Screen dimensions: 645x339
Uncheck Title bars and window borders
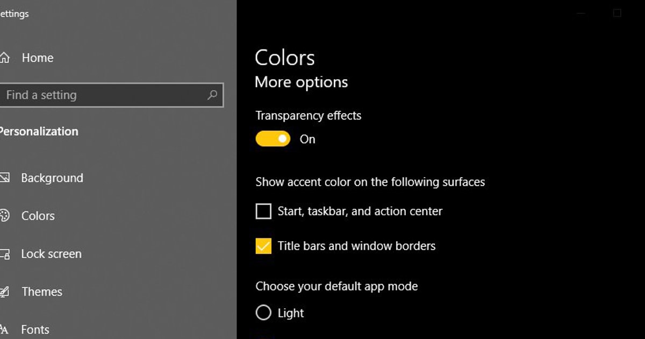(263, 246)
